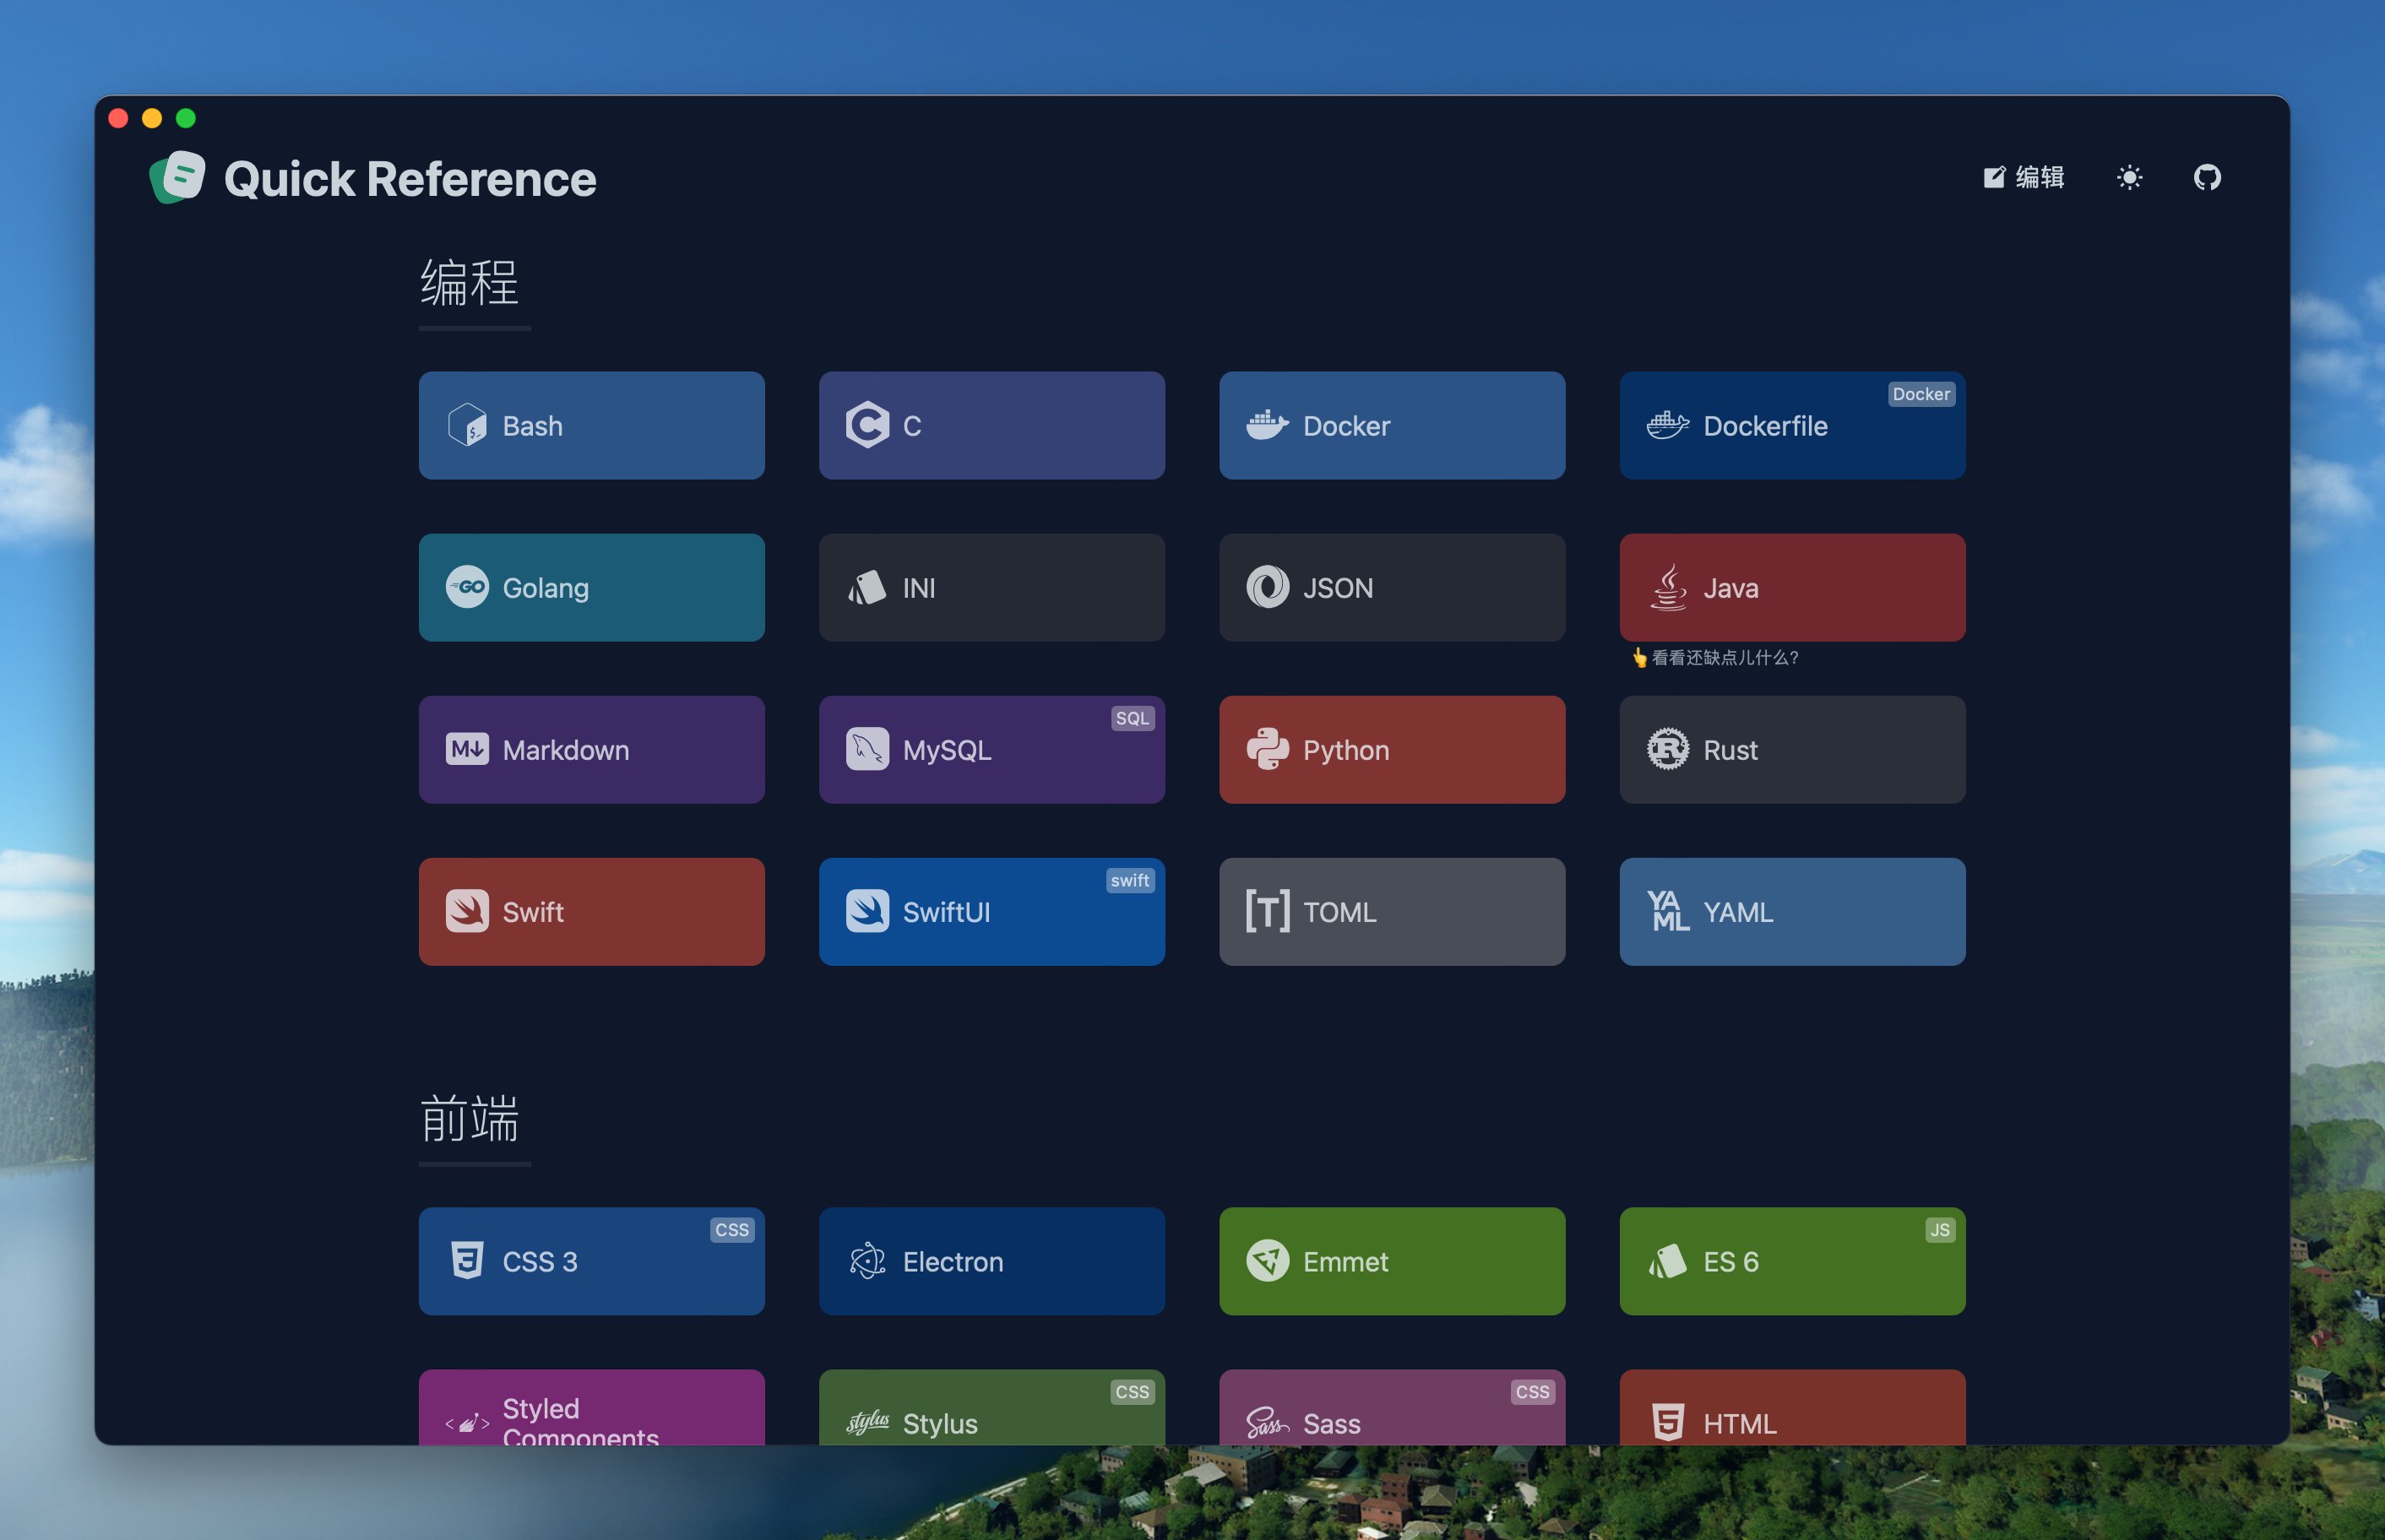The width and height of the screenshot is (2385, 1540).
Task: Click the SQL tag on MySQL card
Action: tap(1132, 718)
